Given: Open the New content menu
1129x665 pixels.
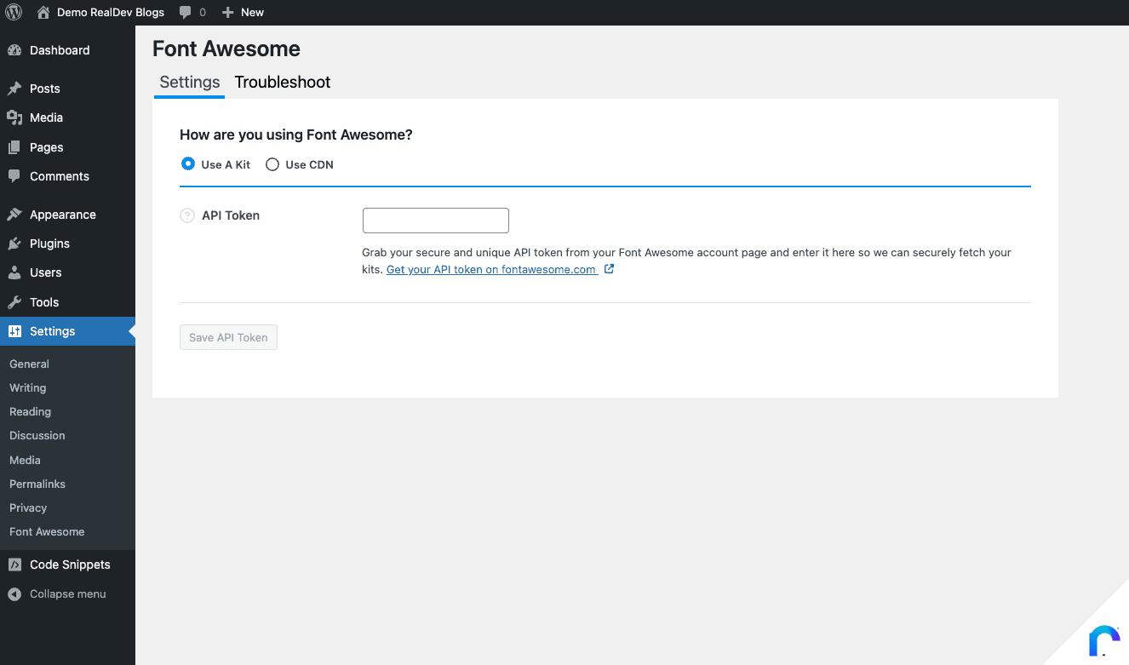Looking at the screenshot, I should coord(243,12).
